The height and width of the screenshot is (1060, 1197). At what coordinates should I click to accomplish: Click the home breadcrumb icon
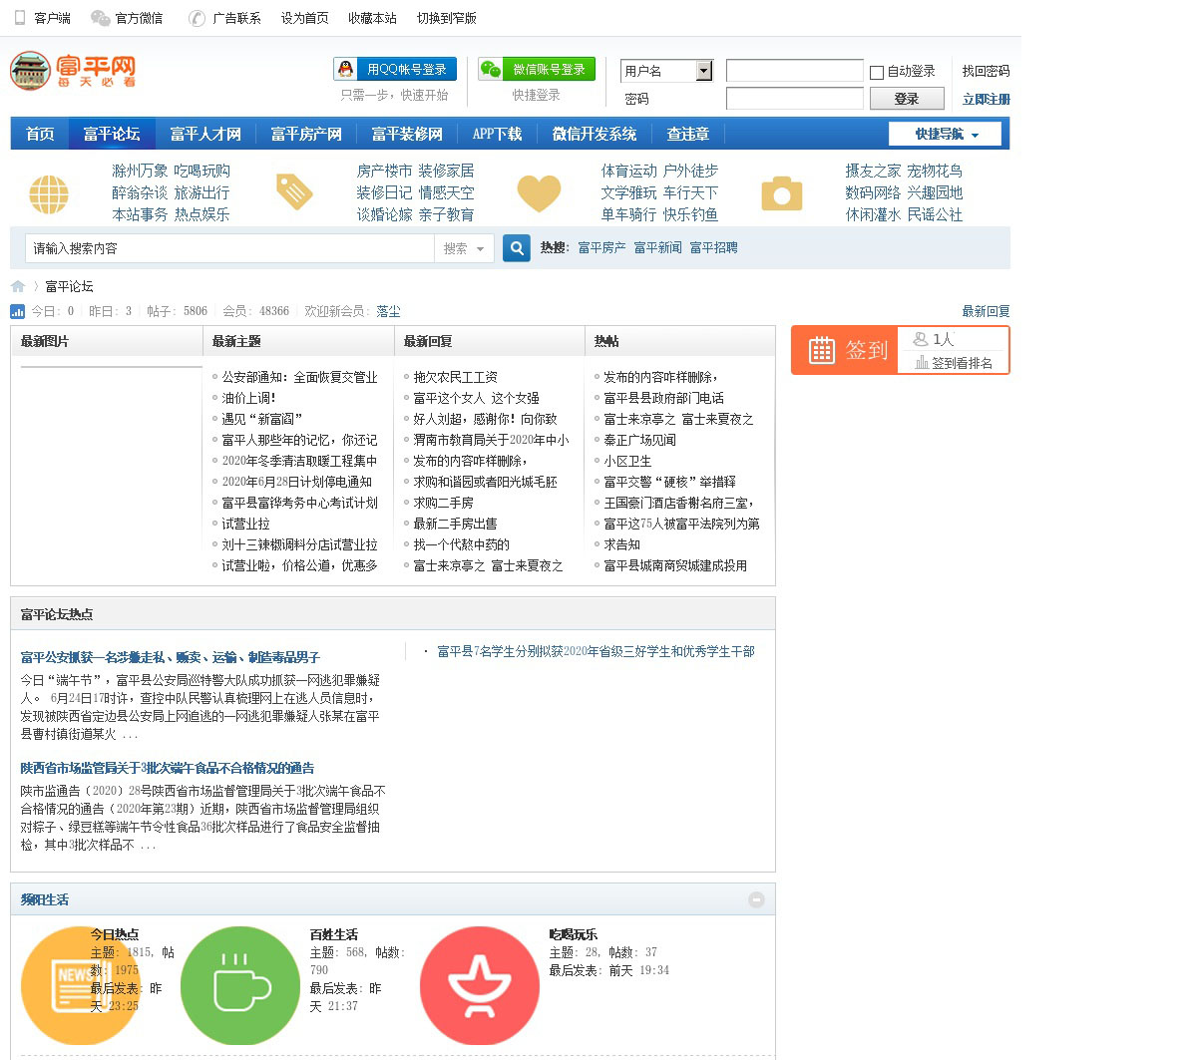18,287
